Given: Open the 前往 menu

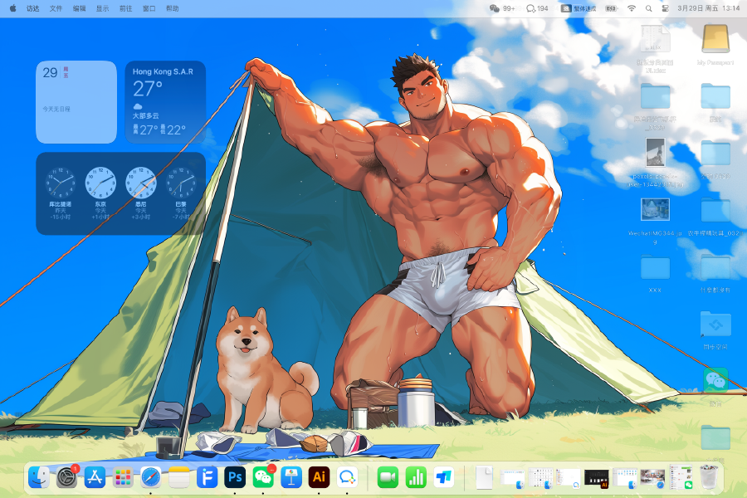Looking at the screenshot, I should coord(125,7).
